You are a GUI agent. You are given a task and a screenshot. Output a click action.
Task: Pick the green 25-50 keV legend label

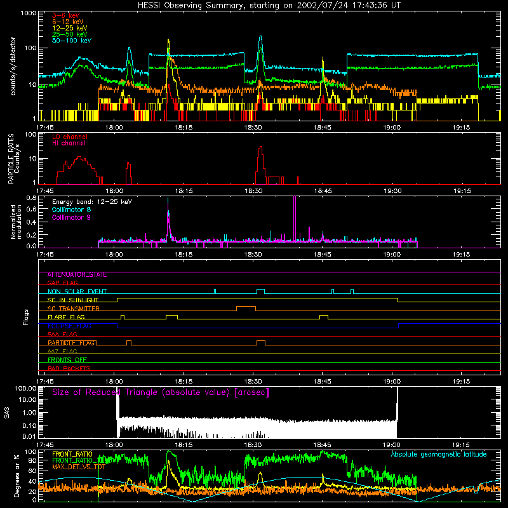(x=70, y=34)
